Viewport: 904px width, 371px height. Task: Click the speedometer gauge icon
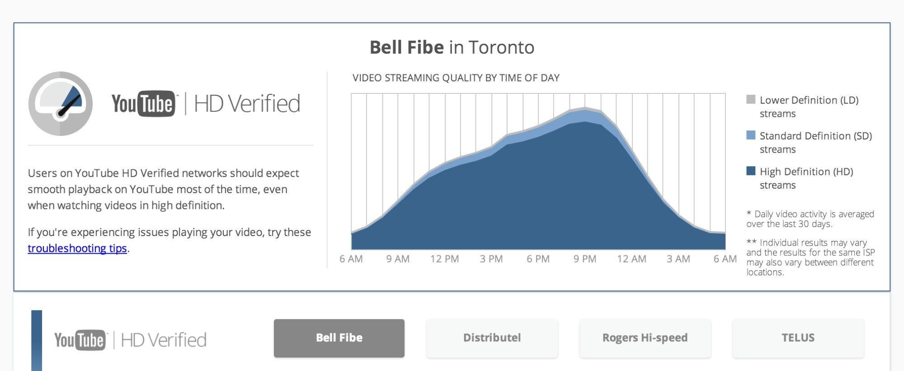61,103
